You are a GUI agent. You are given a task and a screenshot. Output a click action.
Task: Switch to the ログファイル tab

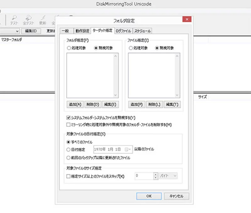click(x=123, y=31)
